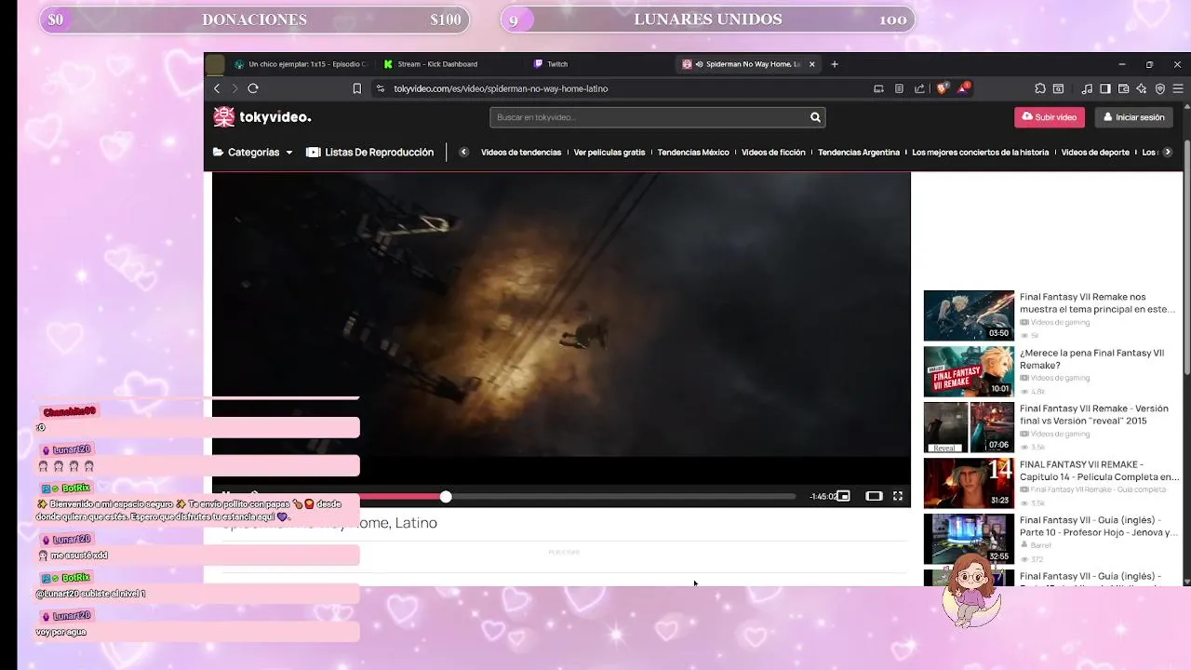The height and width of the screenshot is (670, 1191).
Task: Toggle picture-in-picture on the player
Action: (x=843, y=496)
